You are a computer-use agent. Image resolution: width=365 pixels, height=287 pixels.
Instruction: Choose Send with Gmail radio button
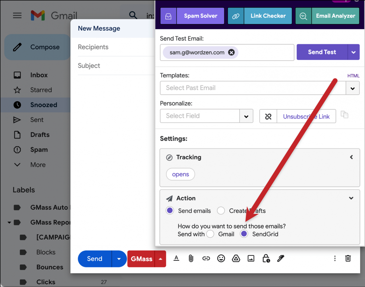(x=210, y=234)
